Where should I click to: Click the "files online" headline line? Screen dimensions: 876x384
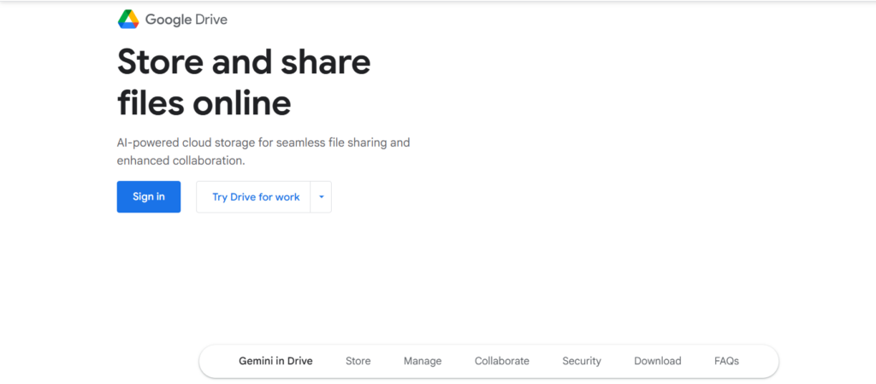[204, 103]
